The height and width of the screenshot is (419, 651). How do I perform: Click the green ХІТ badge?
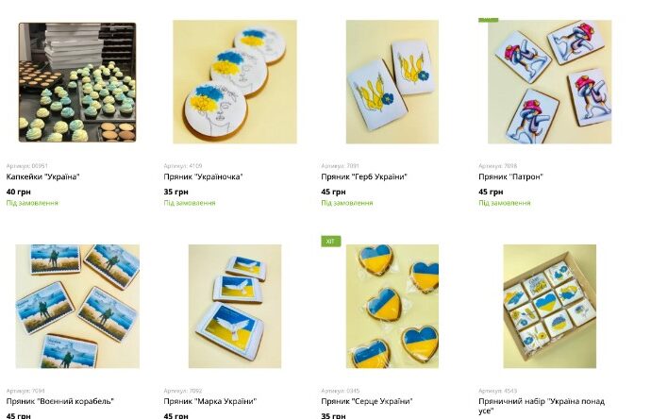[331, 242]
